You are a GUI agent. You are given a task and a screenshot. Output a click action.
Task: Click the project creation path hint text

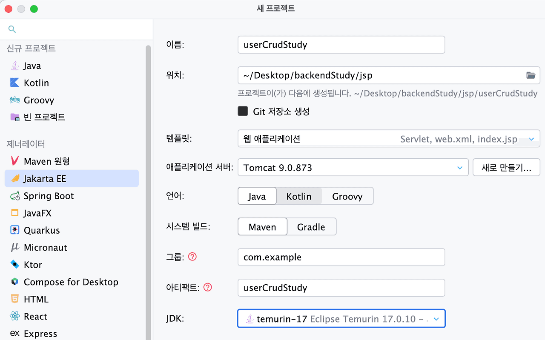[387, 93]
